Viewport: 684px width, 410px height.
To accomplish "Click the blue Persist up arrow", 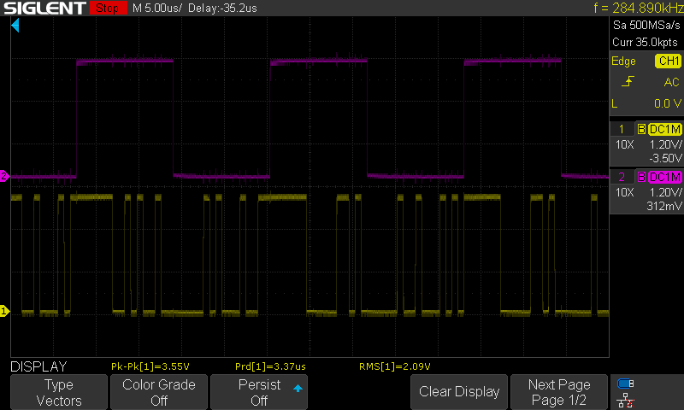I will pos(298,388).
